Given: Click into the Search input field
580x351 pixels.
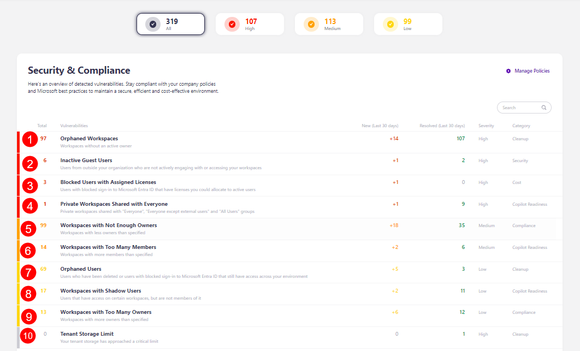Looking at the screenshot, I should 519,108.
